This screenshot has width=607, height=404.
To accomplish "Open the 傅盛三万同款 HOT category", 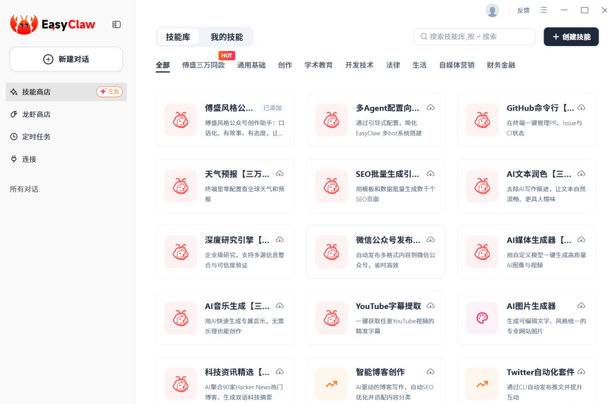I will (203, 65).
